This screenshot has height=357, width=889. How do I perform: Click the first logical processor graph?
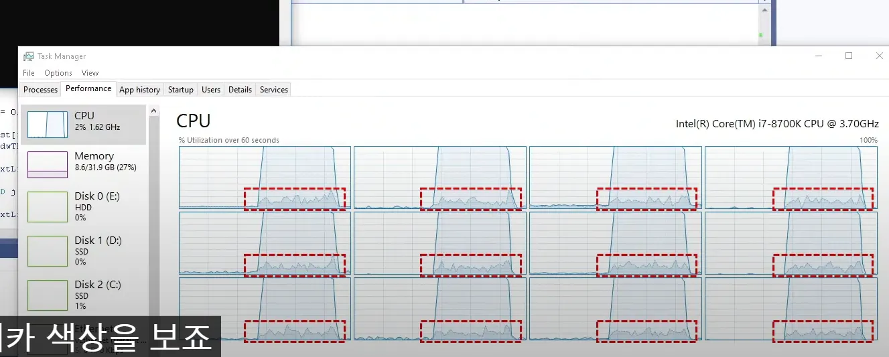265,177
